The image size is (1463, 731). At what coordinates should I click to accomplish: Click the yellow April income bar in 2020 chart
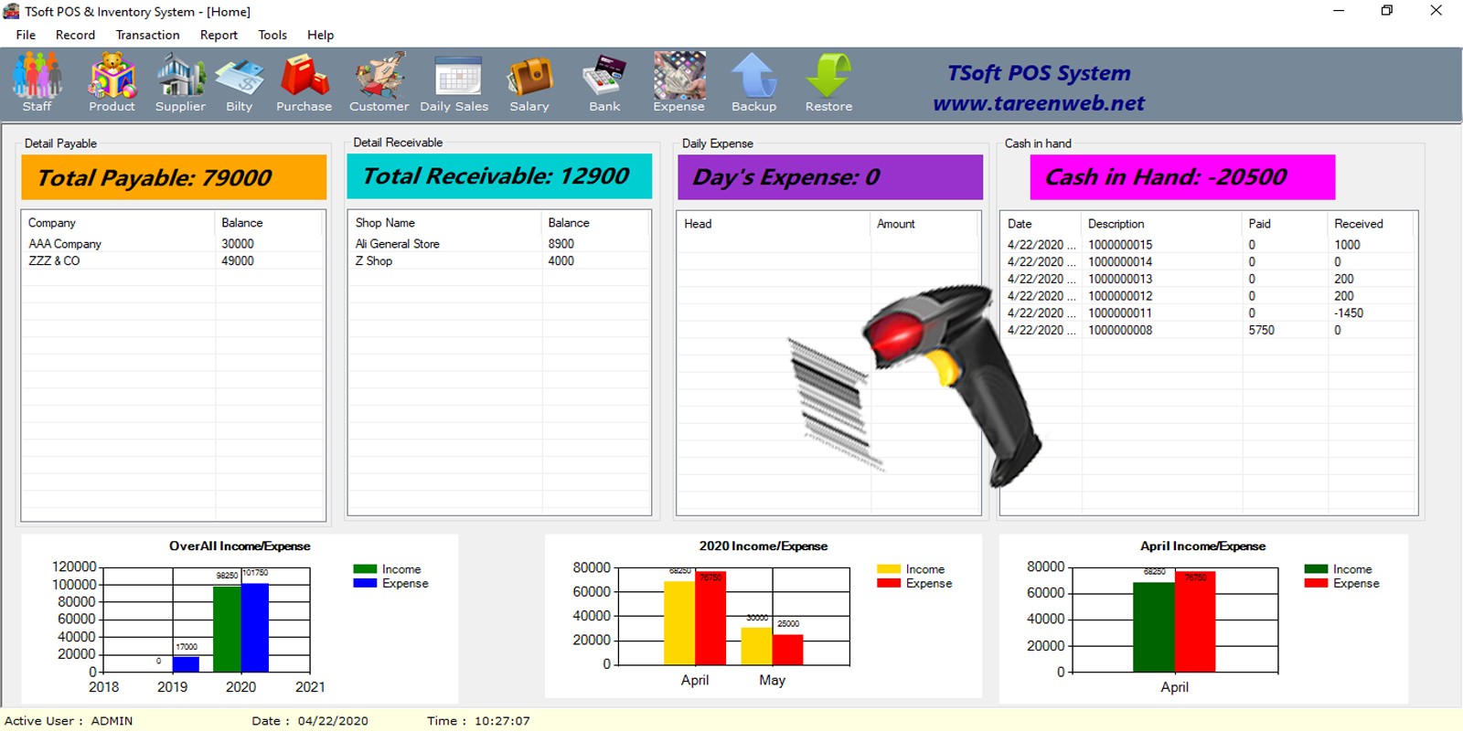(x=679, y=623)
